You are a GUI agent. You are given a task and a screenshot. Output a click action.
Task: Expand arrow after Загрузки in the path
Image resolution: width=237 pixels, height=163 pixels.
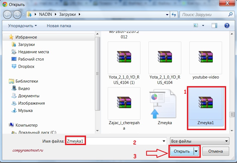(x=79, y=14)
